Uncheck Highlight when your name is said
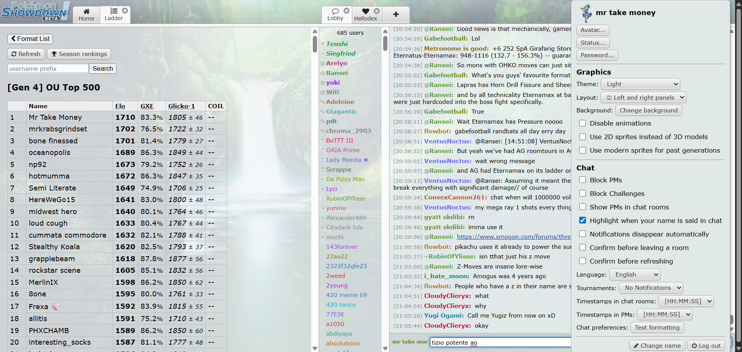 click(x=582, y=220)
